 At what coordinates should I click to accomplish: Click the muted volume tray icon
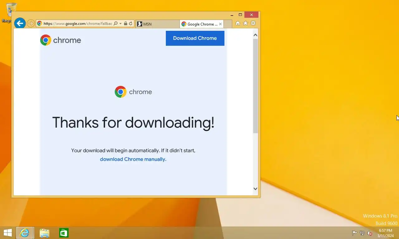point(370,233)
